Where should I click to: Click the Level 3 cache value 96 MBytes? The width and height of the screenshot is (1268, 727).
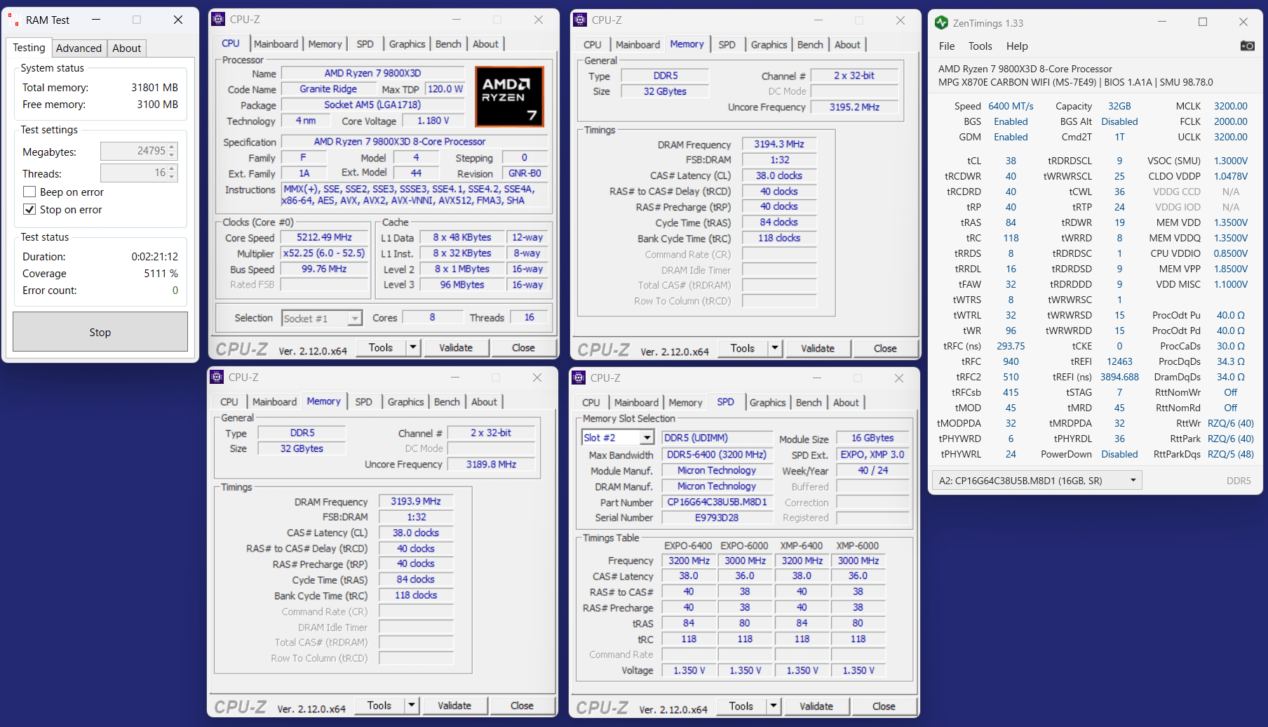point(462,285)
